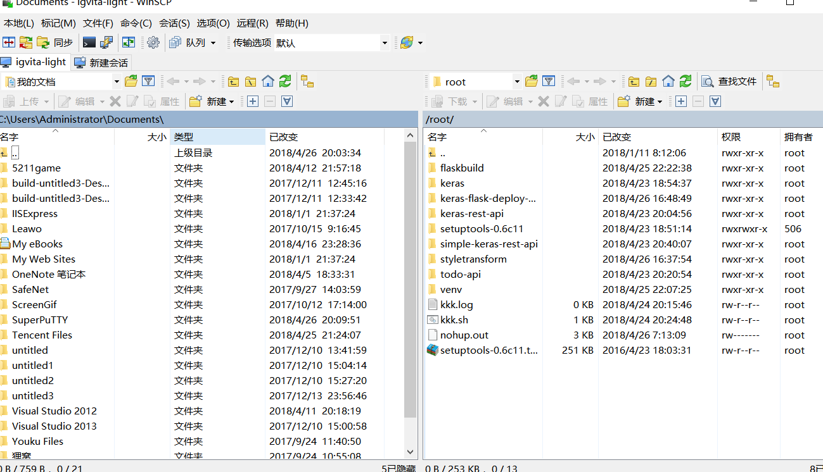
Task: Open the terminal console icon
Action: tap(89, 42)
